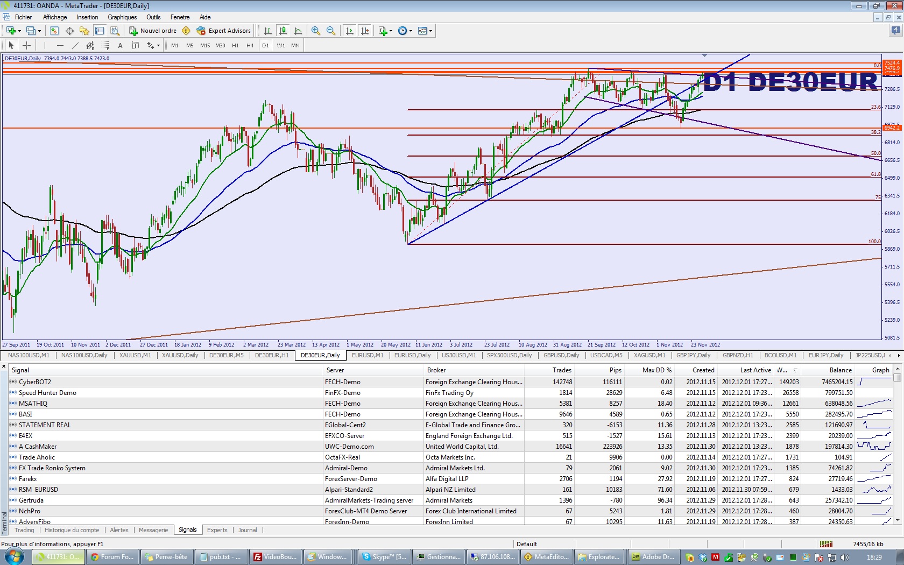Select the crosshair cursor tool
The width and height of the screenshot is (904, 565).
click(26, 46)
